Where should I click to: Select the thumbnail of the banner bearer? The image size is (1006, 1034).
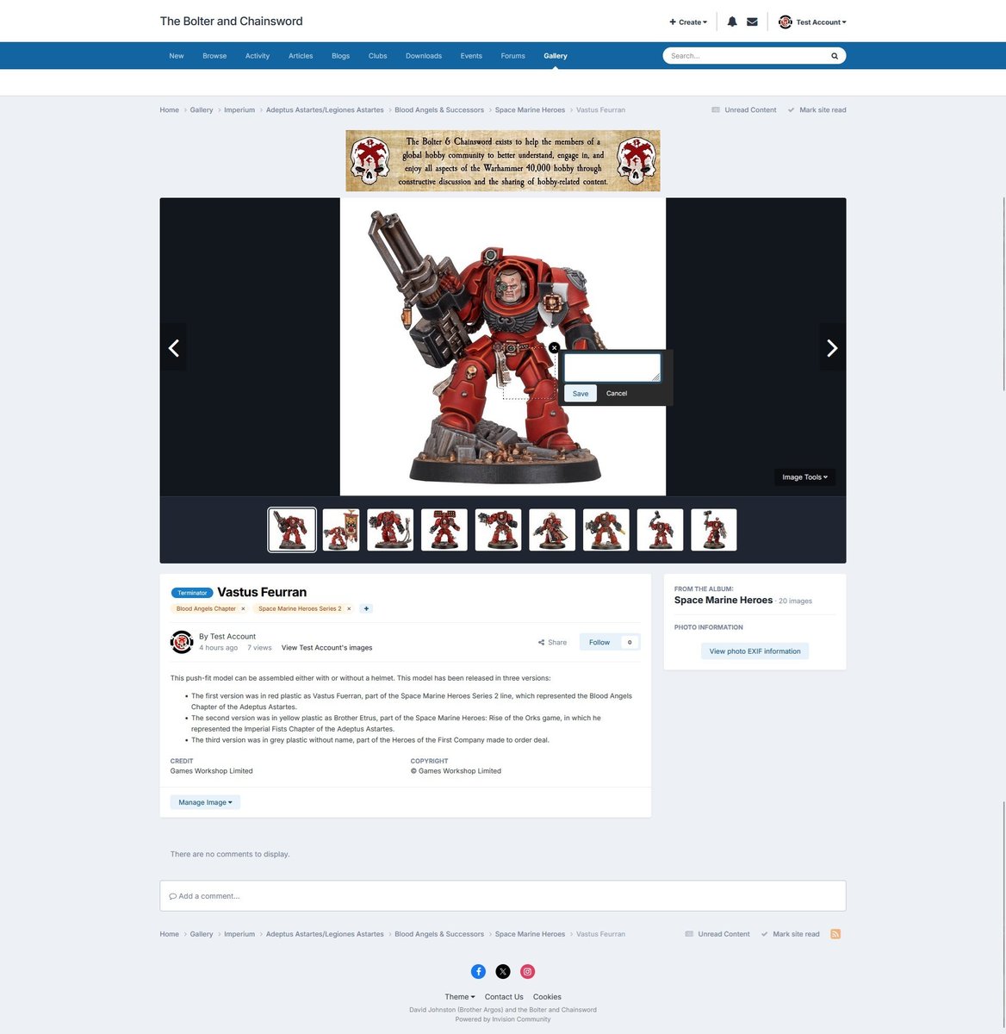click(341, 530)
